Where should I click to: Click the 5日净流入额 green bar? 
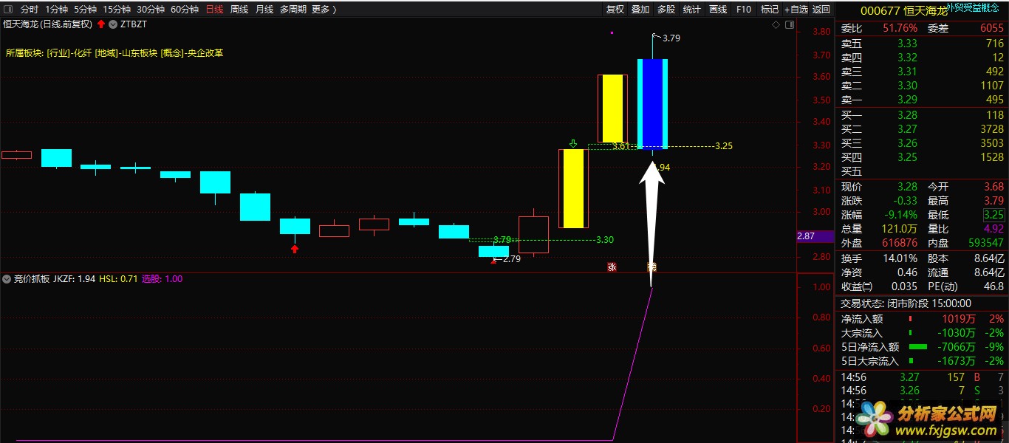(x=917, y=347)
